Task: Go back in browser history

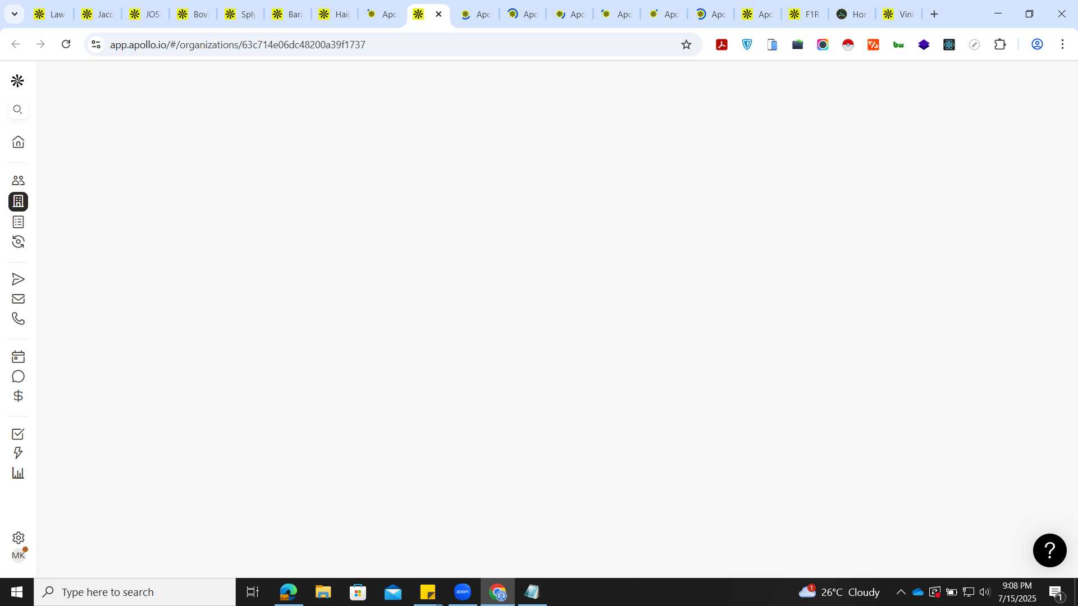Action: click(x=16, y=44)
